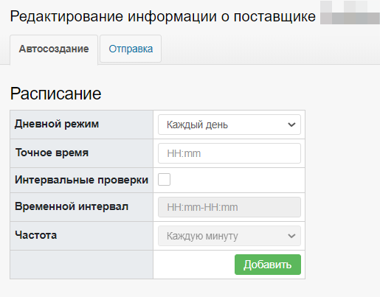Click the Интервальные проверки label
380x297 pixels.
(82, 180)
